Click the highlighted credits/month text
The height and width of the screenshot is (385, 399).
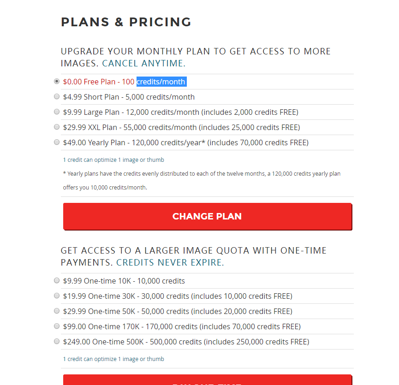(x=161, y=82)
